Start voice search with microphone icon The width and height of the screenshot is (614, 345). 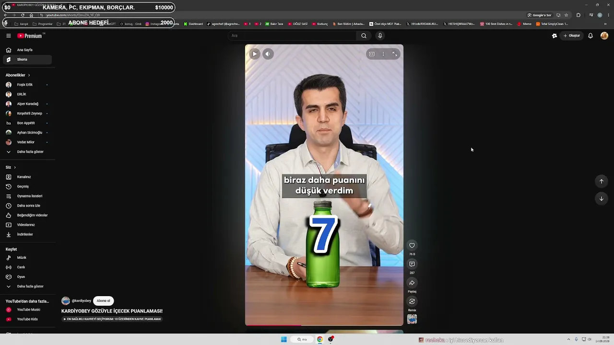[x=380, y=35]
